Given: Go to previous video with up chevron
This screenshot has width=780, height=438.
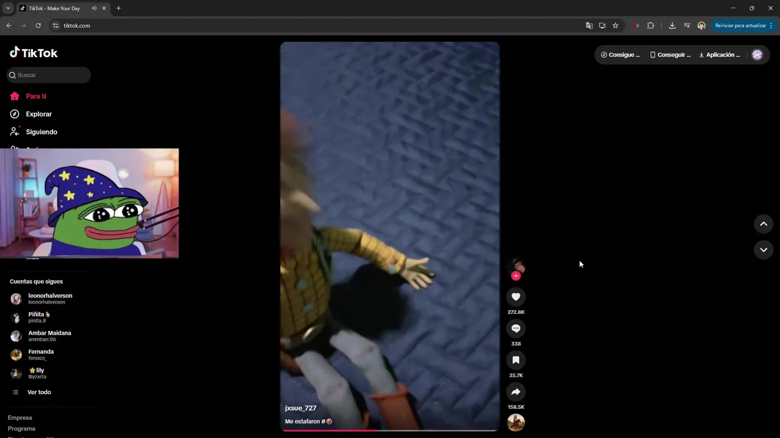Looking at the screenshot, I should pos(763,224).
